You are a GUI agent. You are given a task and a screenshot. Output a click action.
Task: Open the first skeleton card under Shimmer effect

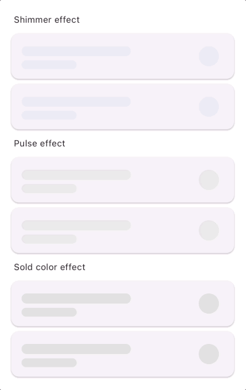[x=123, y=56]
